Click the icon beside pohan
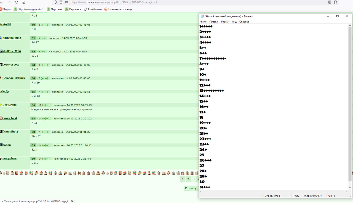The width and height of the screenshot is (353, 203). [1, 145]
